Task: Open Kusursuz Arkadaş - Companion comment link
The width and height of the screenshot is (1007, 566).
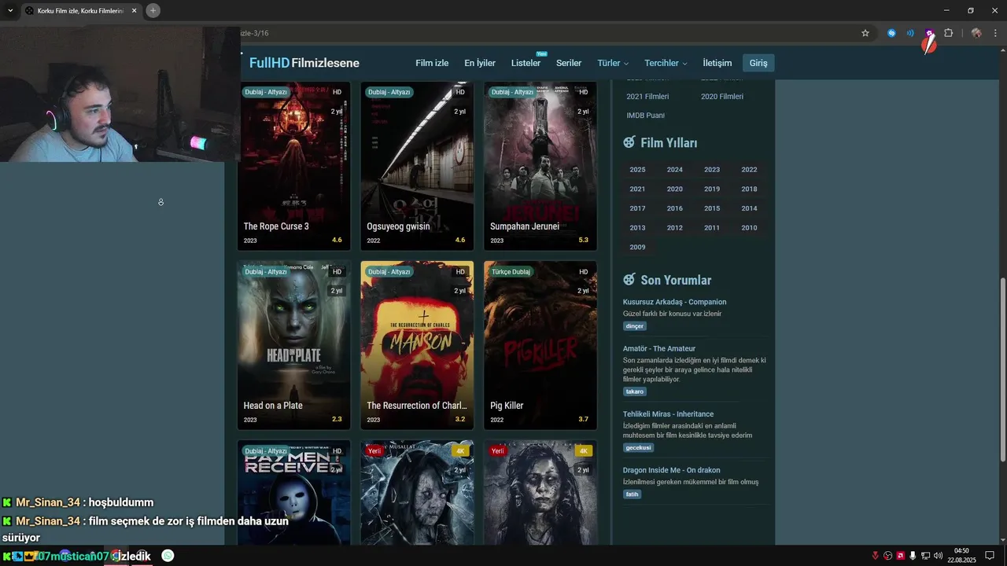Action: (x=674, y=302)
